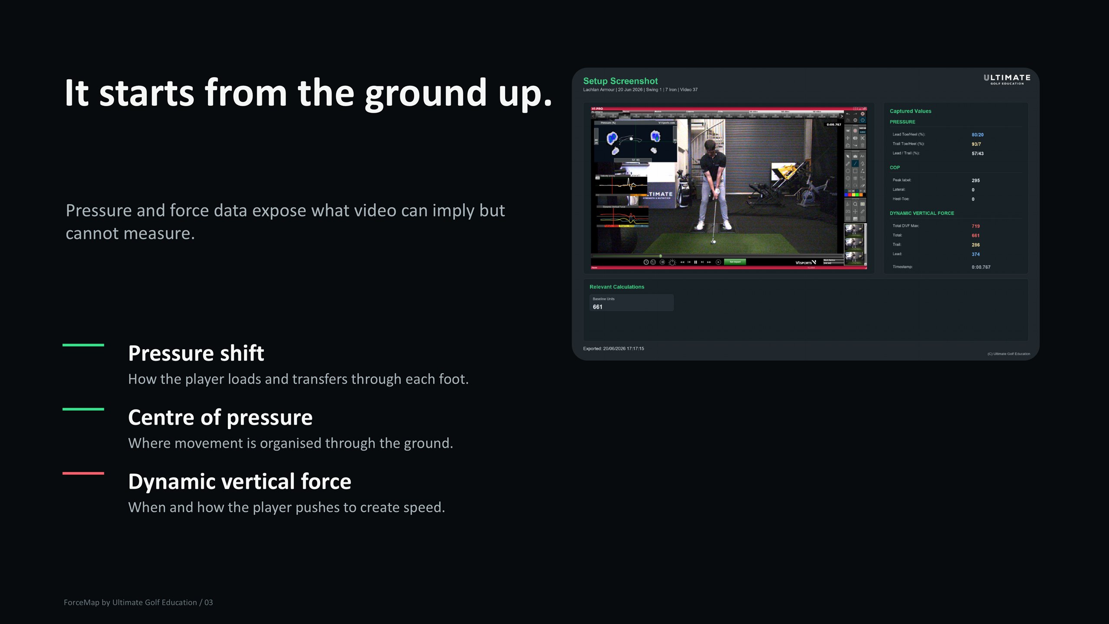Screen dimensions: 1109x624
Task: Click the ForceMap footer text
Action: [x=138, y=602]
